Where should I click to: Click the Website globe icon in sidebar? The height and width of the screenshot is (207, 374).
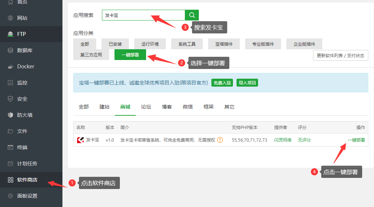tap(10, 18)
